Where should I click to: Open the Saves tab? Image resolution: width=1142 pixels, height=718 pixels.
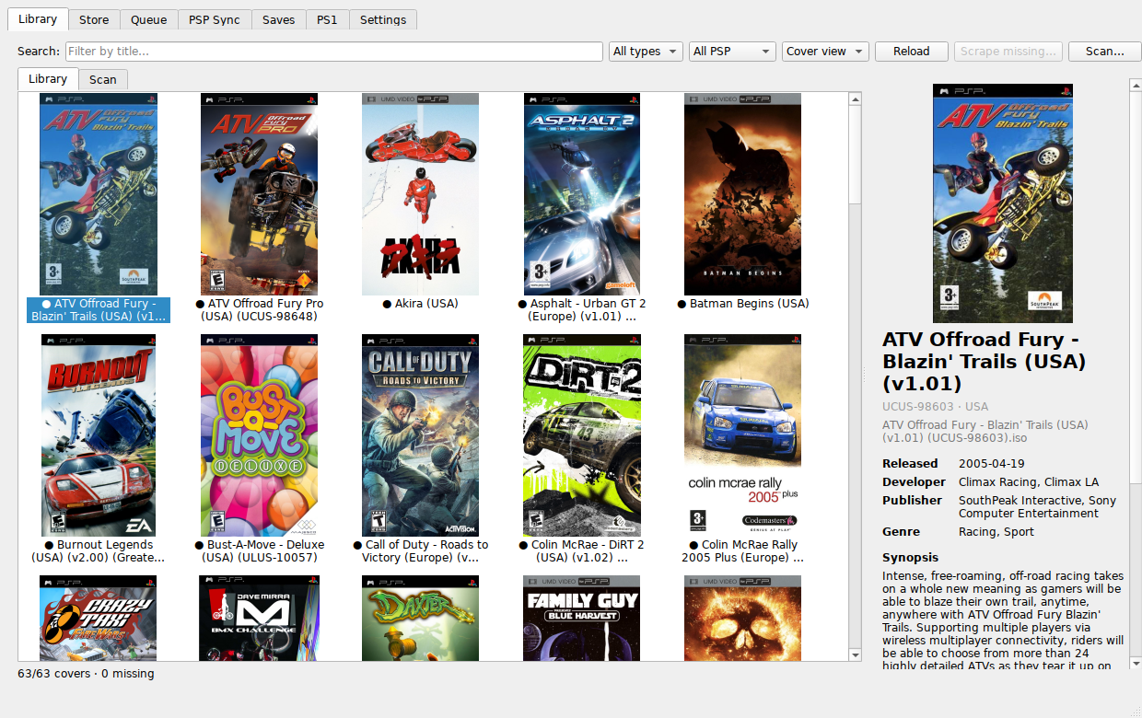[x=278, y=19]
